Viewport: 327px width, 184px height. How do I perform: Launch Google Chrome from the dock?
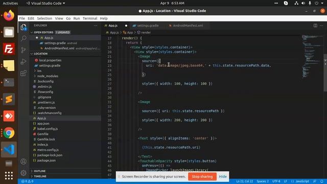(x=9, y=133)
